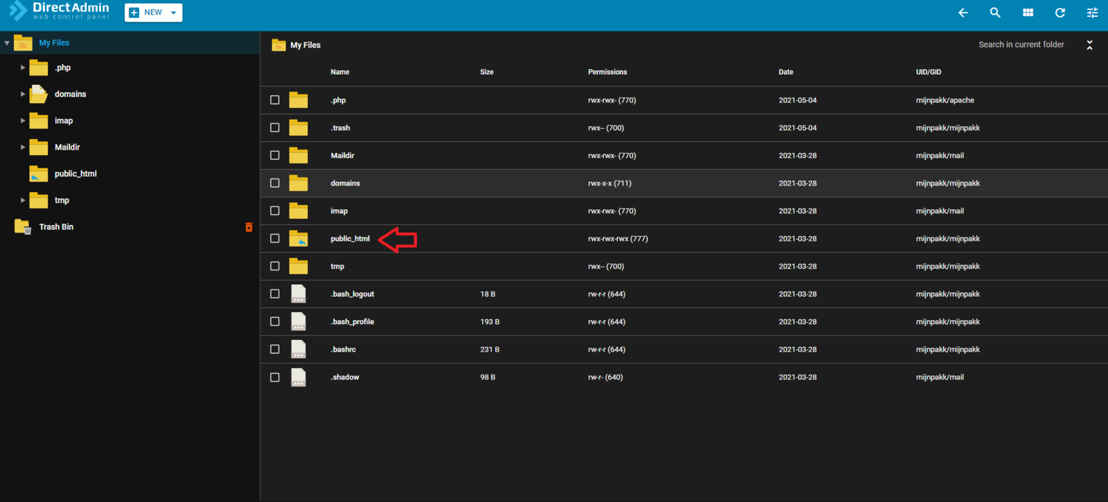Open .php in the sidebar tree

pyautogui.click(x=62, y=68)
